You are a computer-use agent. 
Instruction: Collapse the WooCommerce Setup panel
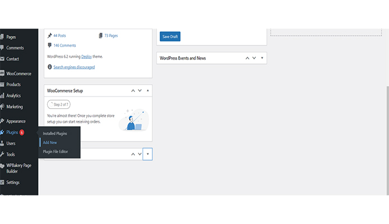tap(148, 91)
